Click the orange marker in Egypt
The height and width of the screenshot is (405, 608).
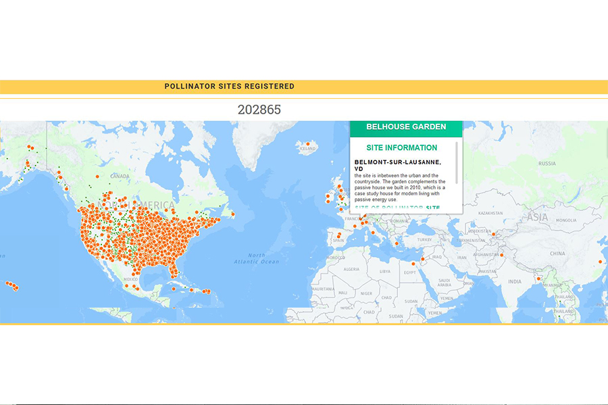pos(413,264)
